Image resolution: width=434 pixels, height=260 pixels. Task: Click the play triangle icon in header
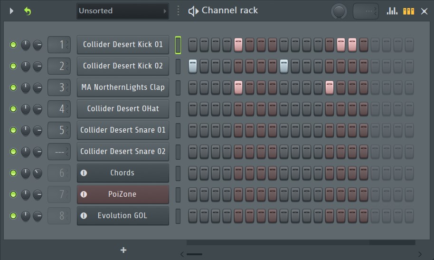tap(12, 11)
